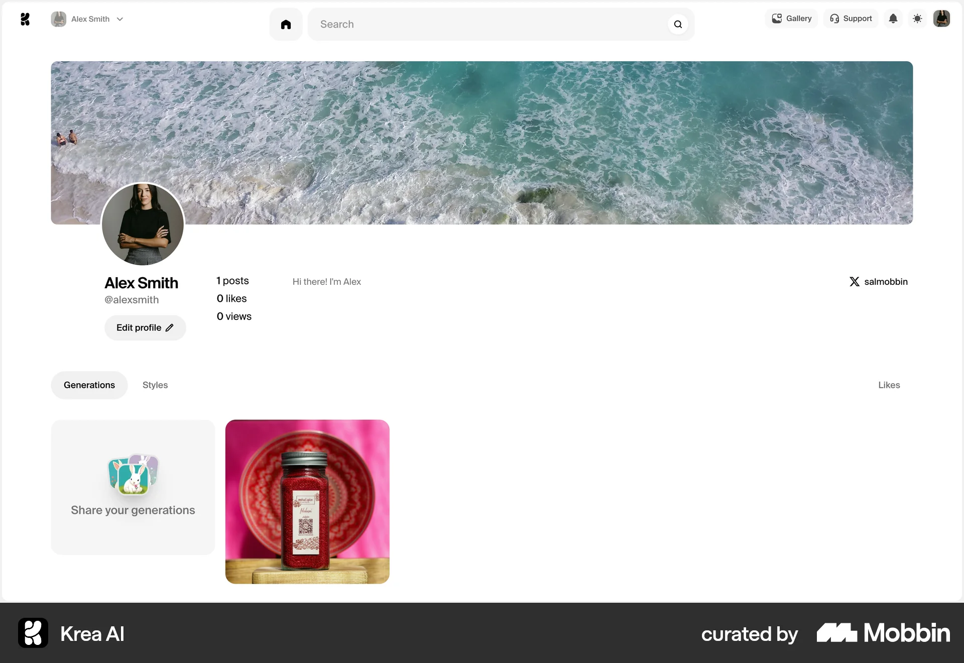Open the salmobbin social link
Screen dimensions: 964x663
[x=886, y=281]
